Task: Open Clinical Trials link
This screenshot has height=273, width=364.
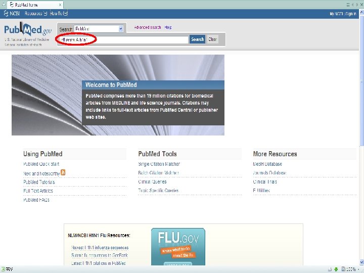Action: 265,182
